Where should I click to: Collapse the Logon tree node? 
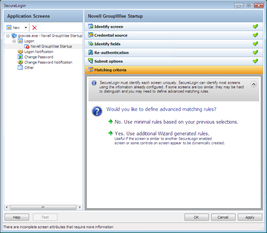coord(14,41)
